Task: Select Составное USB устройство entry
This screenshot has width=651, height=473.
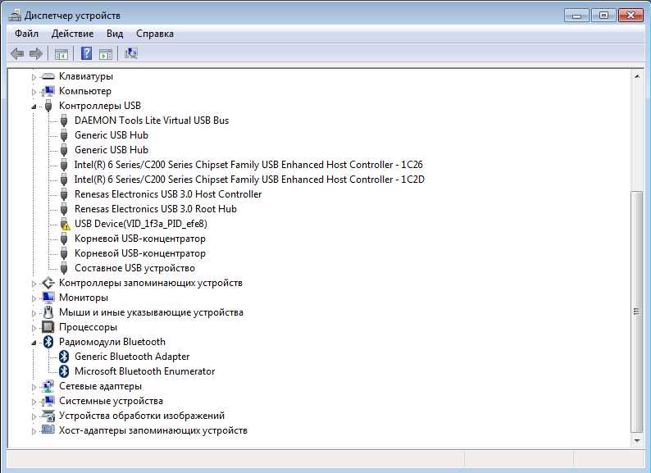Action: [135, 268]
